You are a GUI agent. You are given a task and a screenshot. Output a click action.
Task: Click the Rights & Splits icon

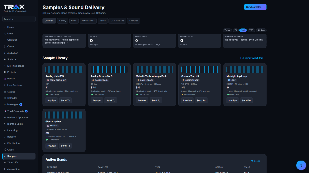[x=5, y=124]
